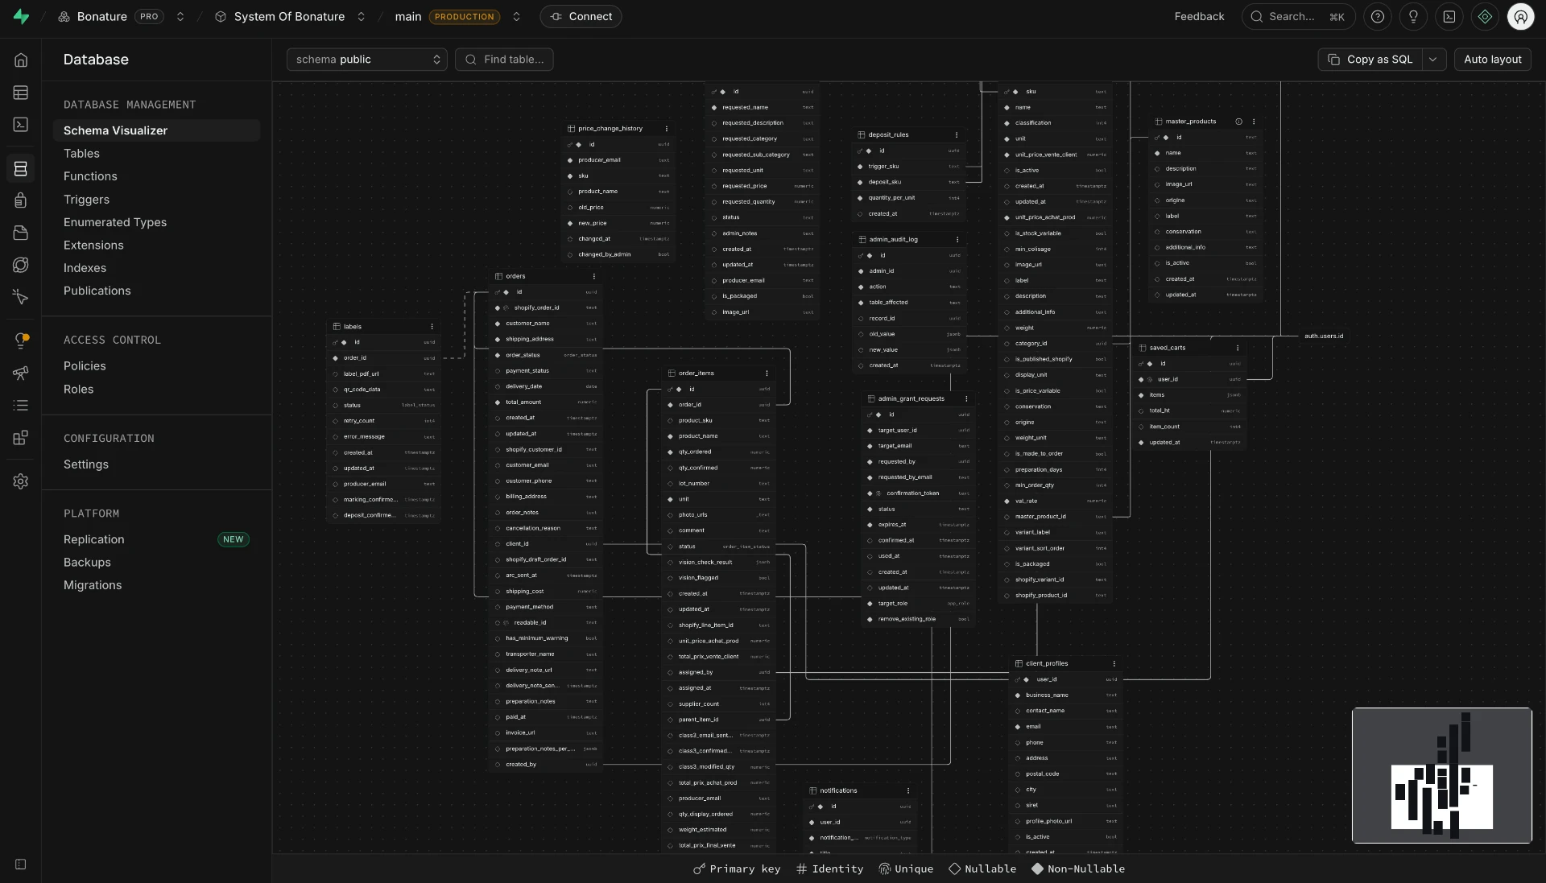Open the Table Editor sidebar icon
Screen dimensions: 1546x883
tap(21, 93)
